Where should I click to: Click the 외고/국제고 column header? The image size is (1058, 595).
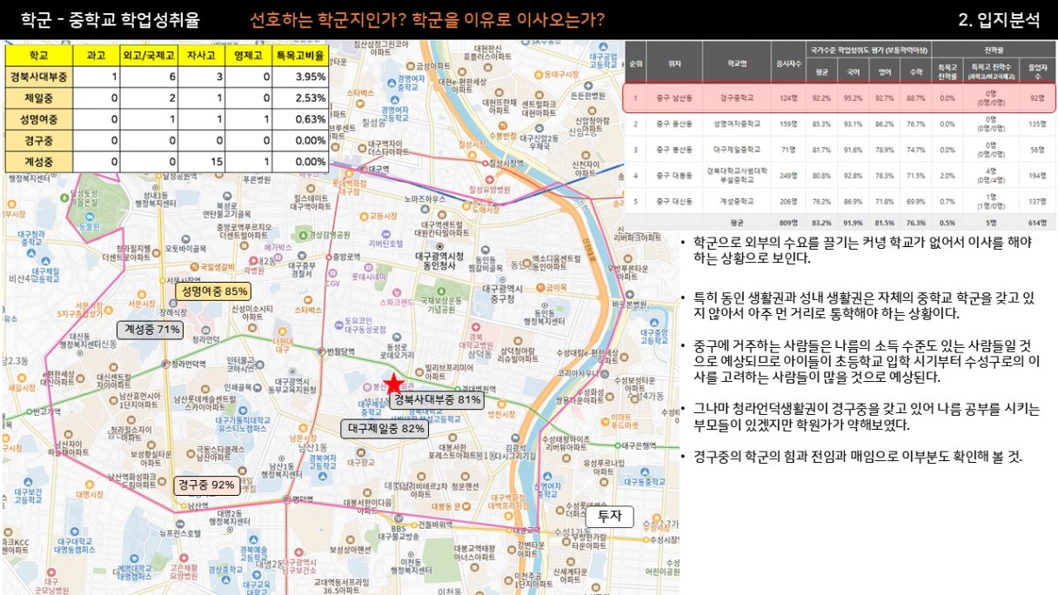pyautogui.click(x=150, y=54)
